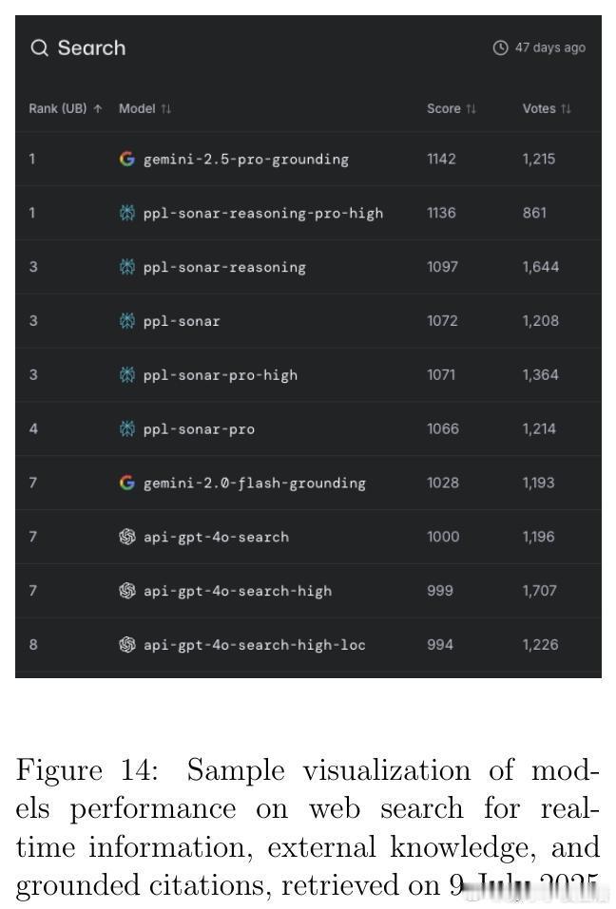Click the Google logo for gemini-2.5-pro-grounding
Image resolution: width=616 pixels, height=909 pixels.
point(127,159)
